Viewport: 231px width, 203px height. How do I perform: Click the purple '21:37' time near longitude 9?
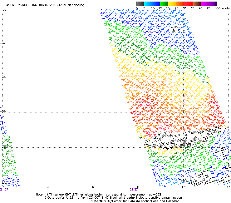pos(134,190)
